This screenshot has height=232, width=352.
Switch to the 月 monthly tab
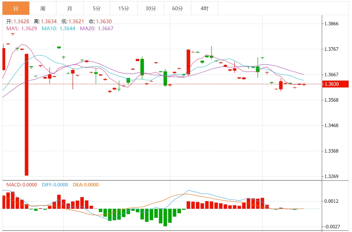pyautogui.click(x=70, y=8)
